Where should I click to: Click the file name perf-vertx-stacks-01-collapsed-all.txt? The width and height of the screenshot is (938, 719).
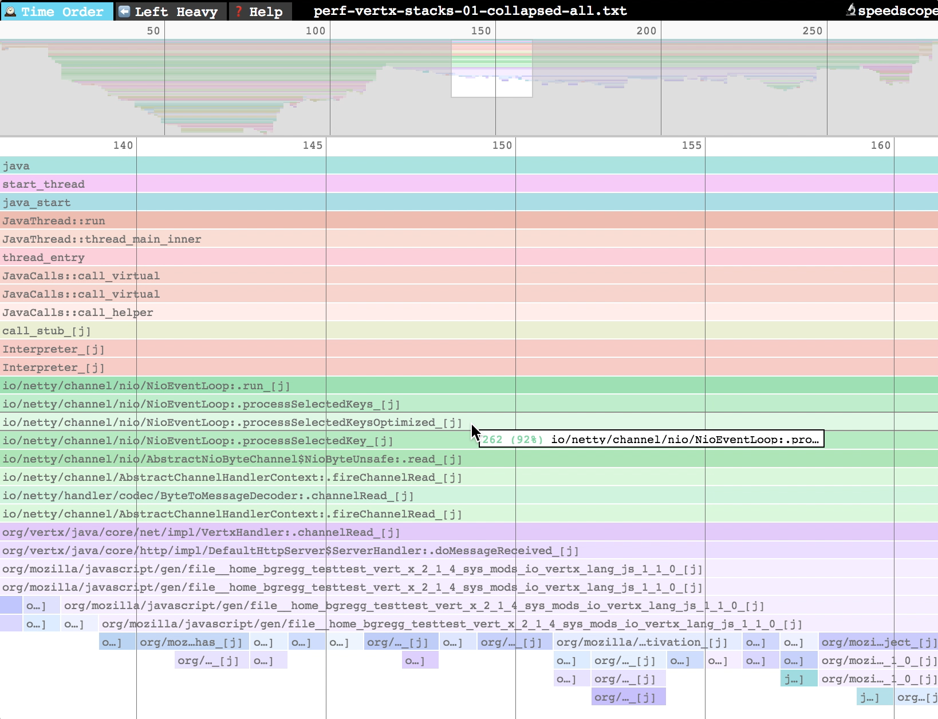click(470, 11)
